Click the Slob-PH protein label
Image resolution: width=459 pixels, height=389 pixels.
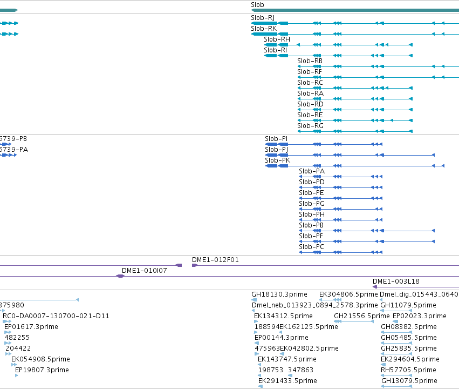[312, 214]
